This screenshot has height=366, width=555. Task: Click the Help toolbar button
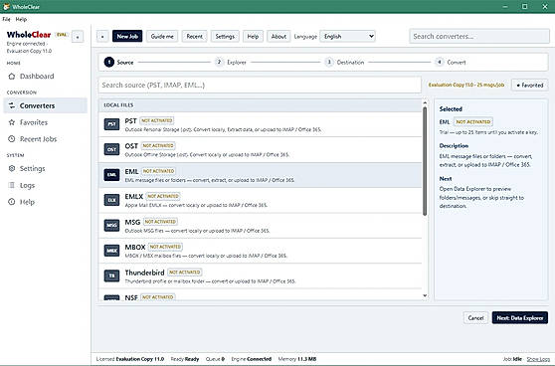(253, 36)
